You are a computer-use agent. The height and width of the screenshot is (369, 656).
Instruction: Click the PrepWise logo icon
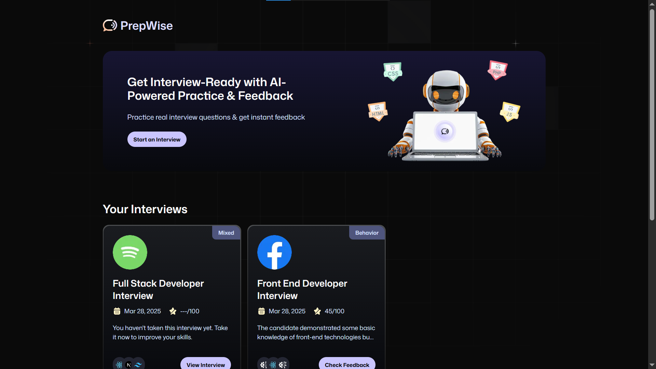(109, 25)
